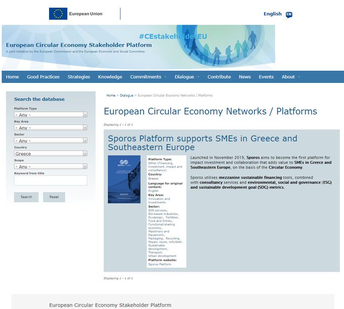Click the Bio-based industries sector link
Screen dimensions: 344x309
[163, 214]
